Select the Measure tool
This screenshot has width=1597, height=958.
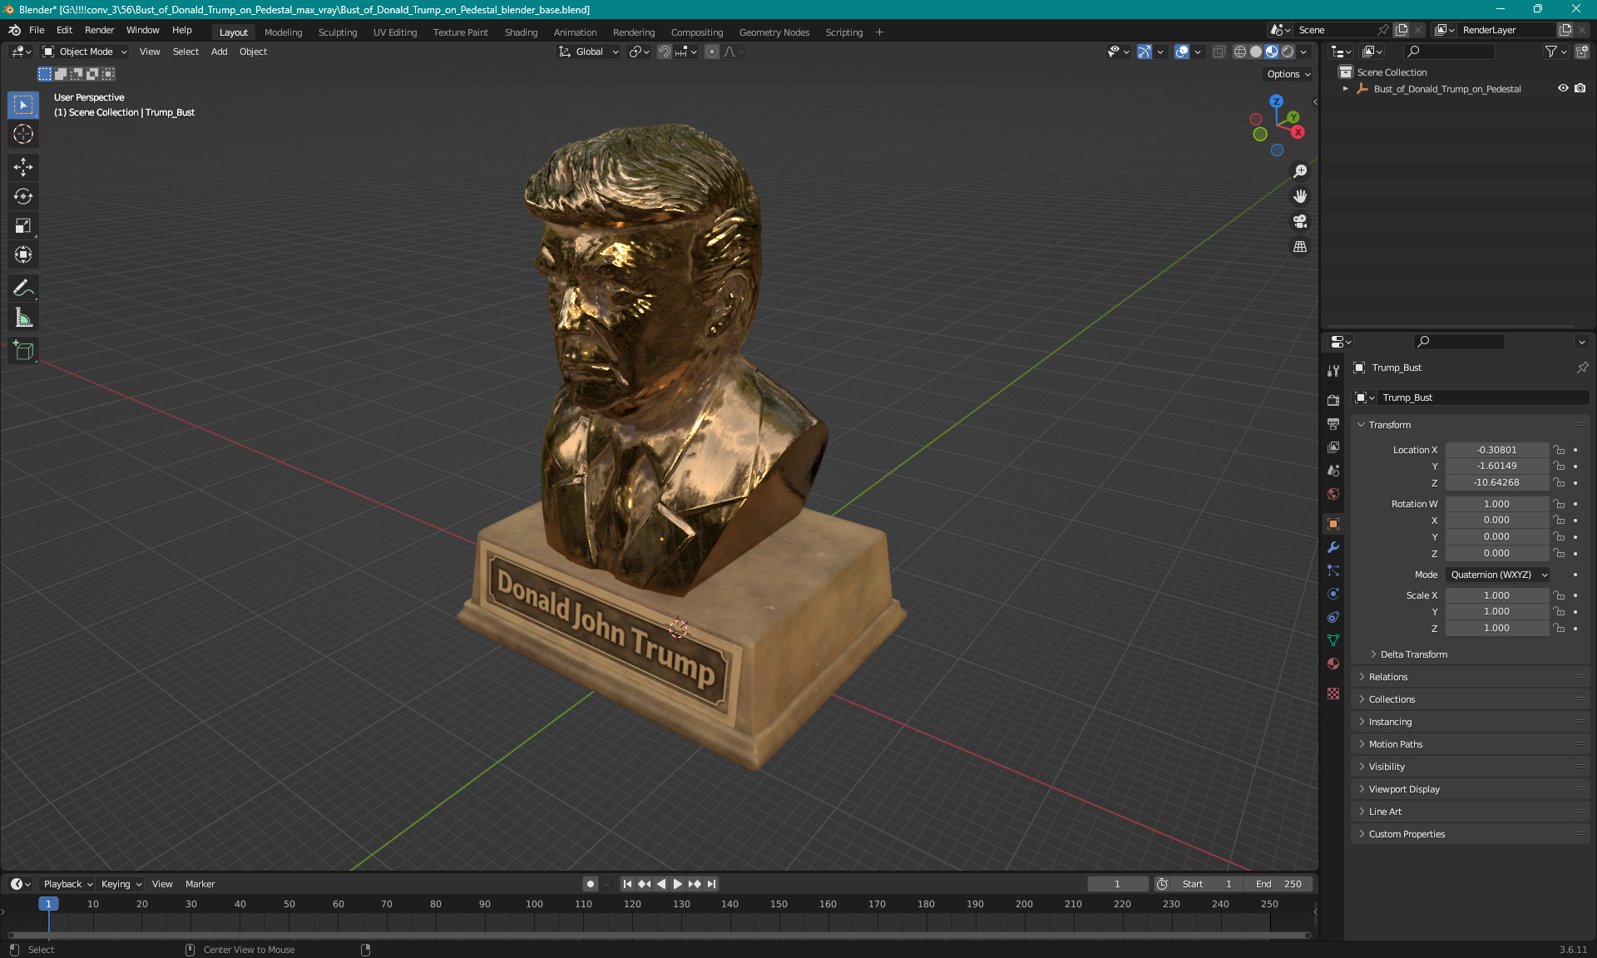pos(23,318)
